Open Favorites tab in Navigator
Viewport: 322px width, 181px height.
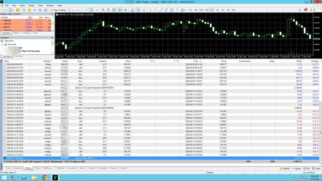(x=18, y=56)
